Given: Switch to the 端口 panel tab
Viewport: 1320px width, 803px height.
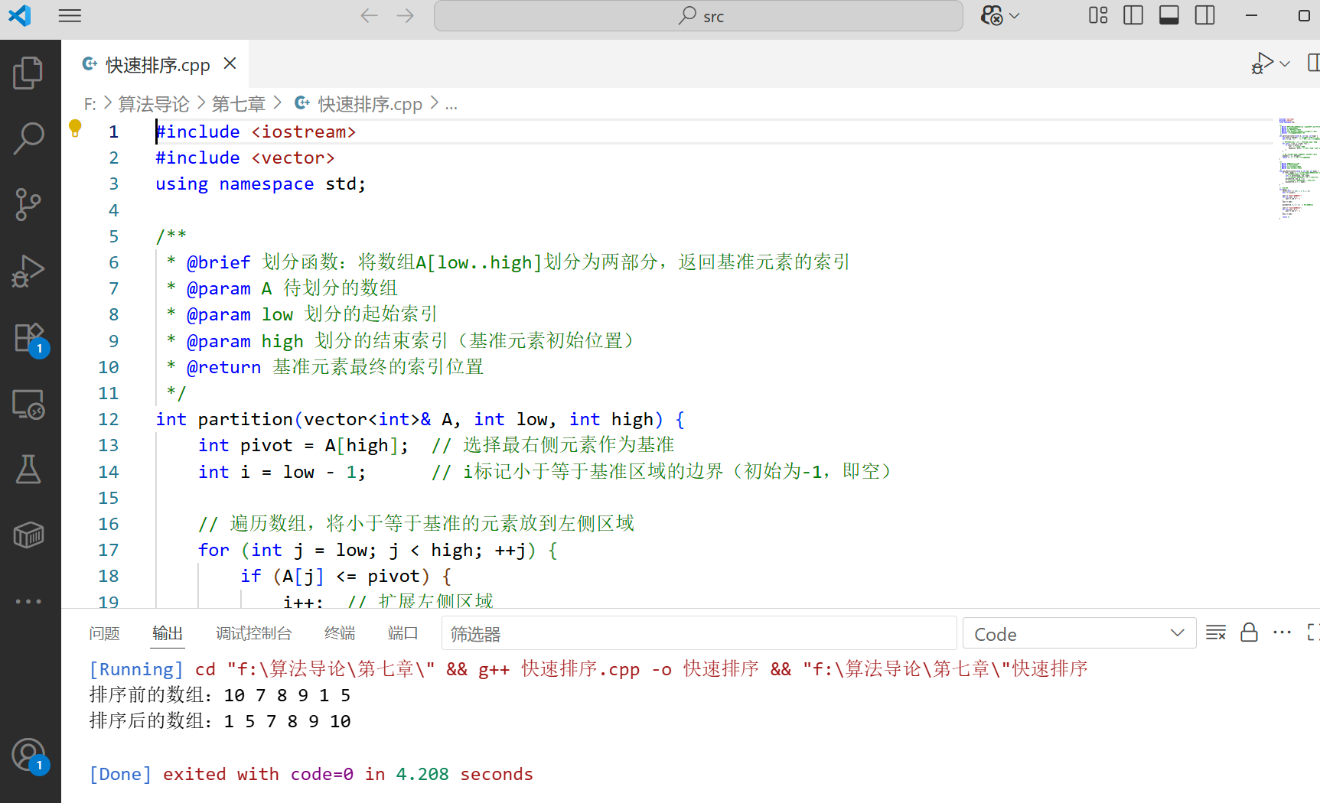Looking at the screenshot, I should click(x=403, y=633).
